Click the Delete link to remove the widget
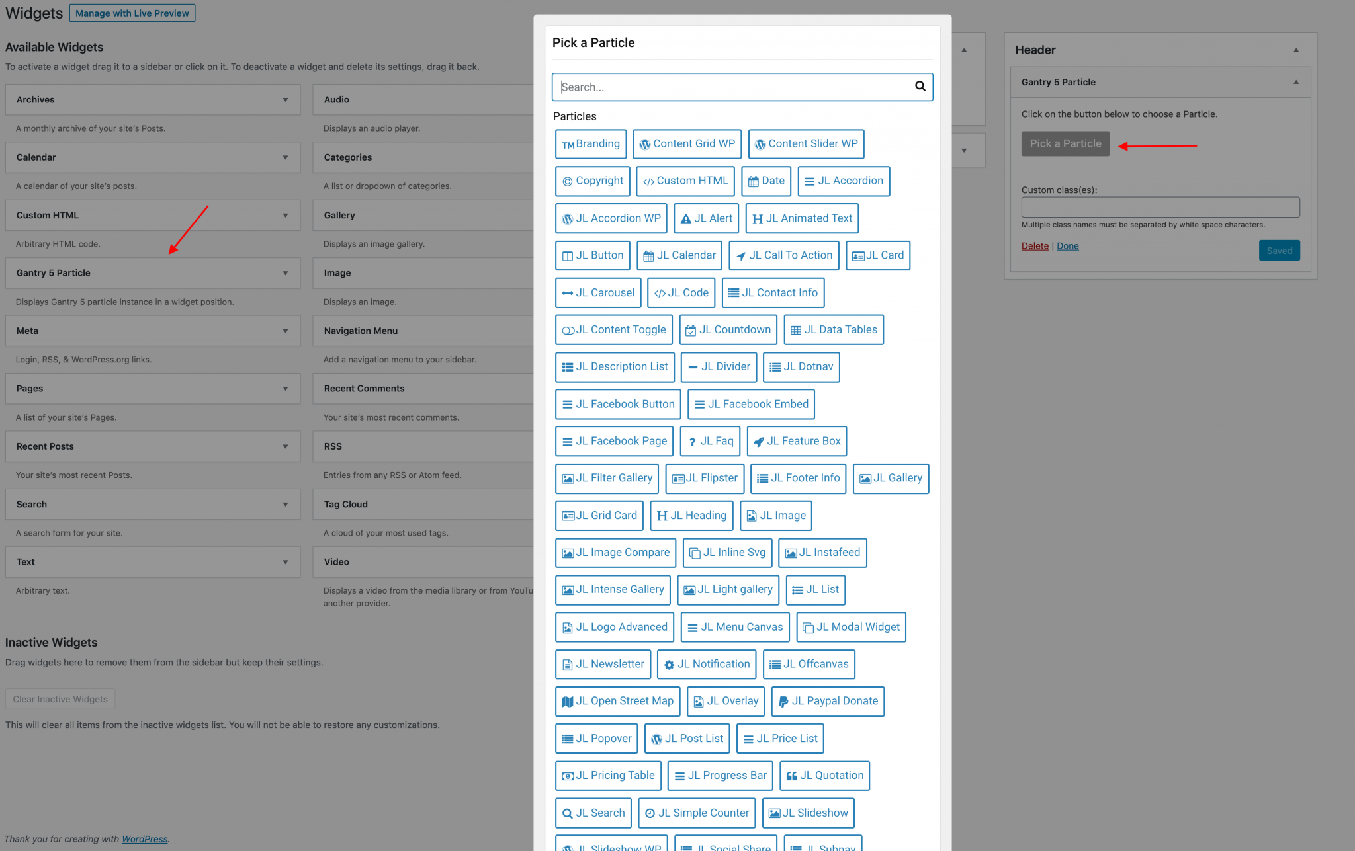 click(1035, 245)
